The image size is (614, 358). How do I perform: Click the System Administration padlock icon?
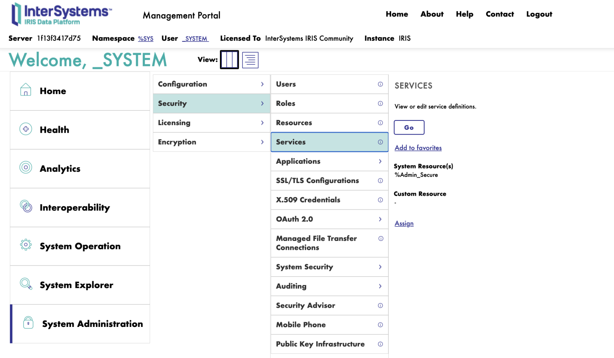28,323
